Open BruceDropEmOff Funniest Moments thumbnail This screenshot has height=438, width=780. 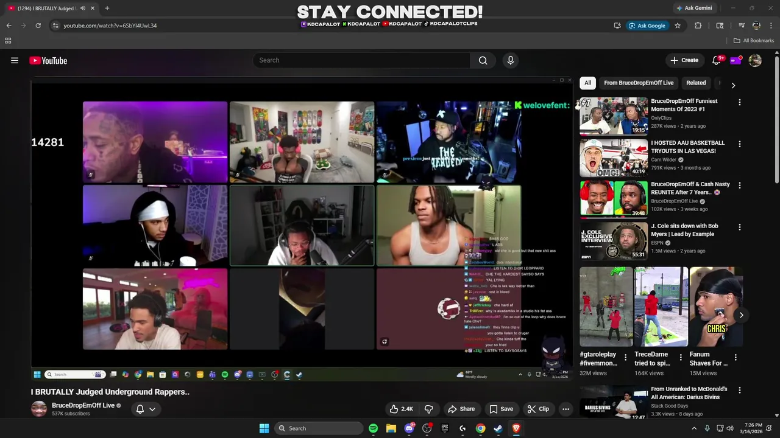pos(614,116)
